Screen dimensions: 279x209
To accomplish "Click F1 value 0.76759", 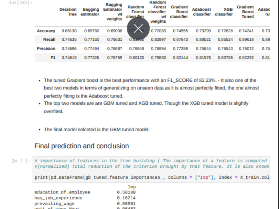I will (115, 58).
